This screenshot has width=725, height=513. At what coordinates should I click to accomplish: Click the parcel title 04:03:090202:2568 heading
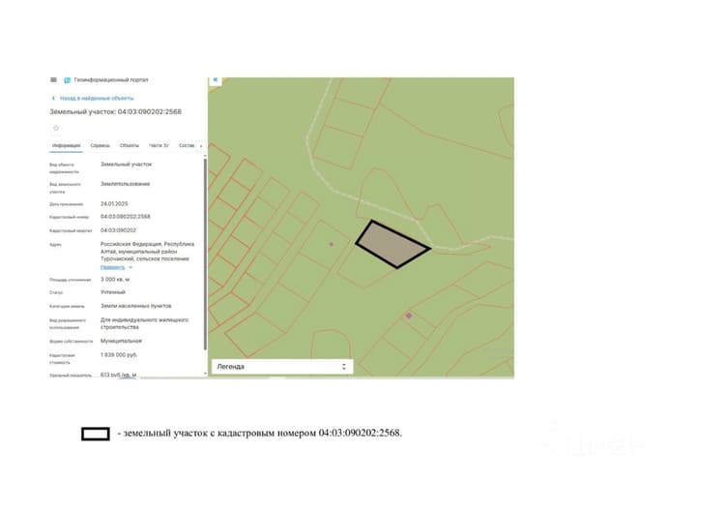tap(116, 111)
